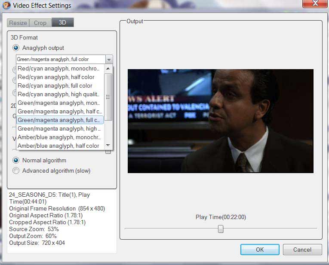Viewport: 329px width, 265px height.
Task: Close the Video Effect Settings window
Action: pyautogui.click(x=315, y=3)
